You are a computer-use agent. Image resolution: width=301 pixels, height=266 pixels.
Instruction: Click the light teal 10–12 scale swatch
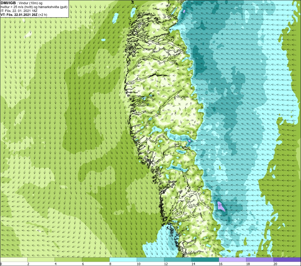pyautogui.click(x=150, y=260)
